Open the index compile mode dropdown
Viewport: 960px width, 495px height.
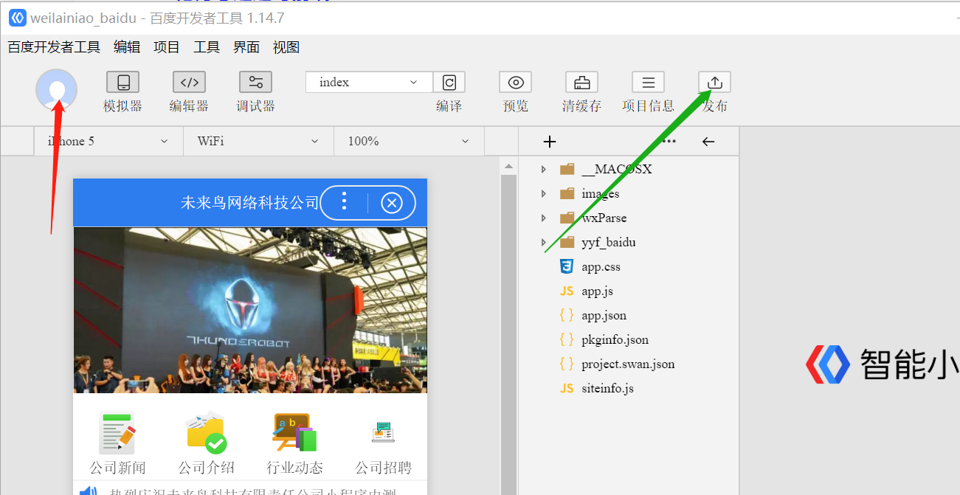coord(369,82)
